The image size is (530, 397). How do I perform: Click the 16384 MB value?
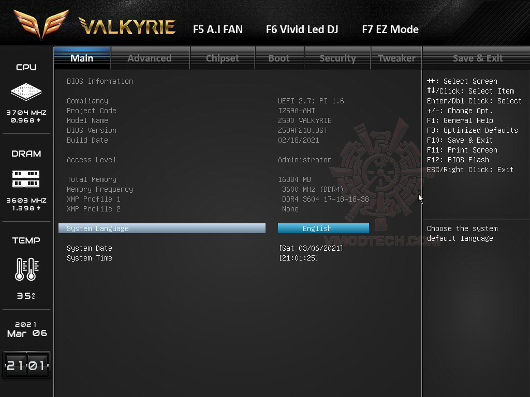pos(295,179)
